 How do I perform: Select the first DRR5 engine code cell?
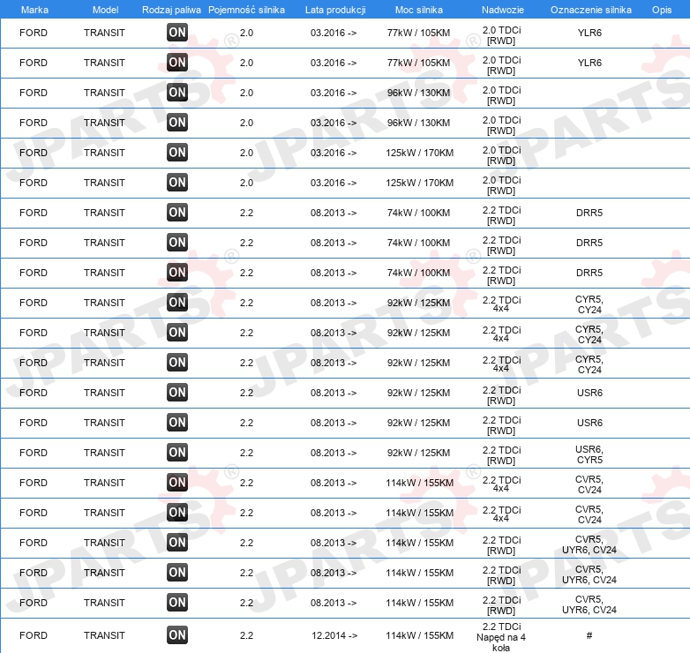589,213
